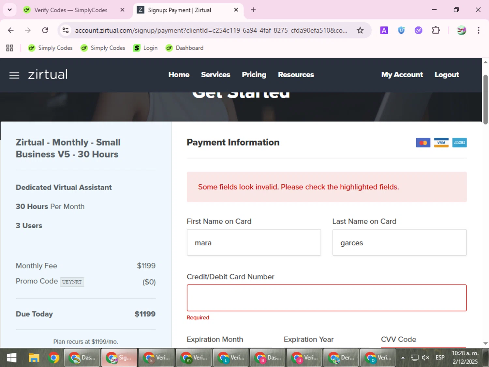Click the Visa card logo icon
Screen dimensions: 489x367
(x=441, y=143)
